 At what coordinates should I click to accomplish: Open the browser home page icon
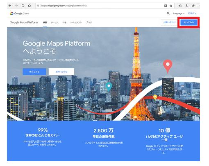(30, 6)
